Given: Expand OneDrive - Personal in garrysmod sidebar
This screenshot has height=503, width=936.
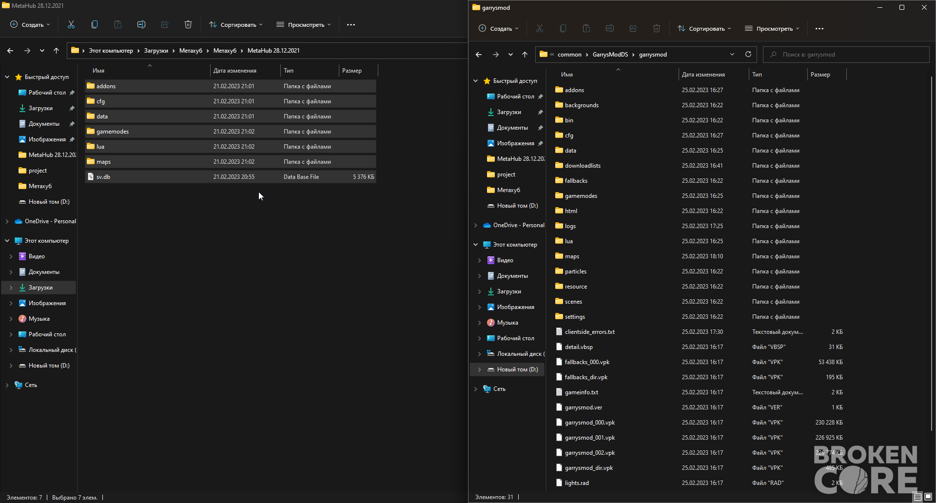Looking at the screenshot, I should (475, 225).
